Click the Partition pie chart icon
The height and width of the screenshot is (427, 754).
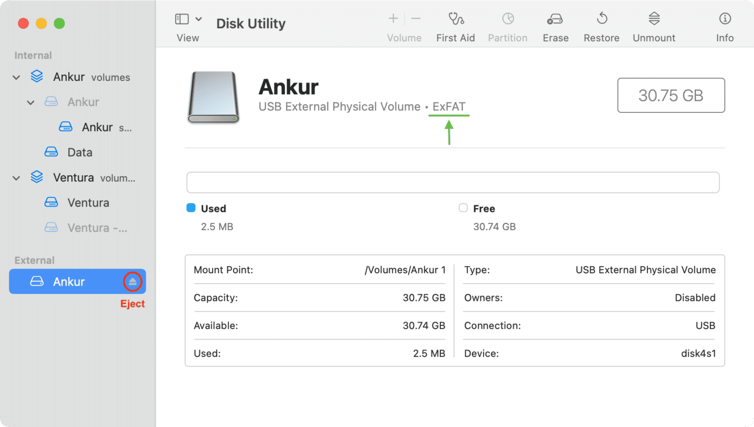[508, 19]
